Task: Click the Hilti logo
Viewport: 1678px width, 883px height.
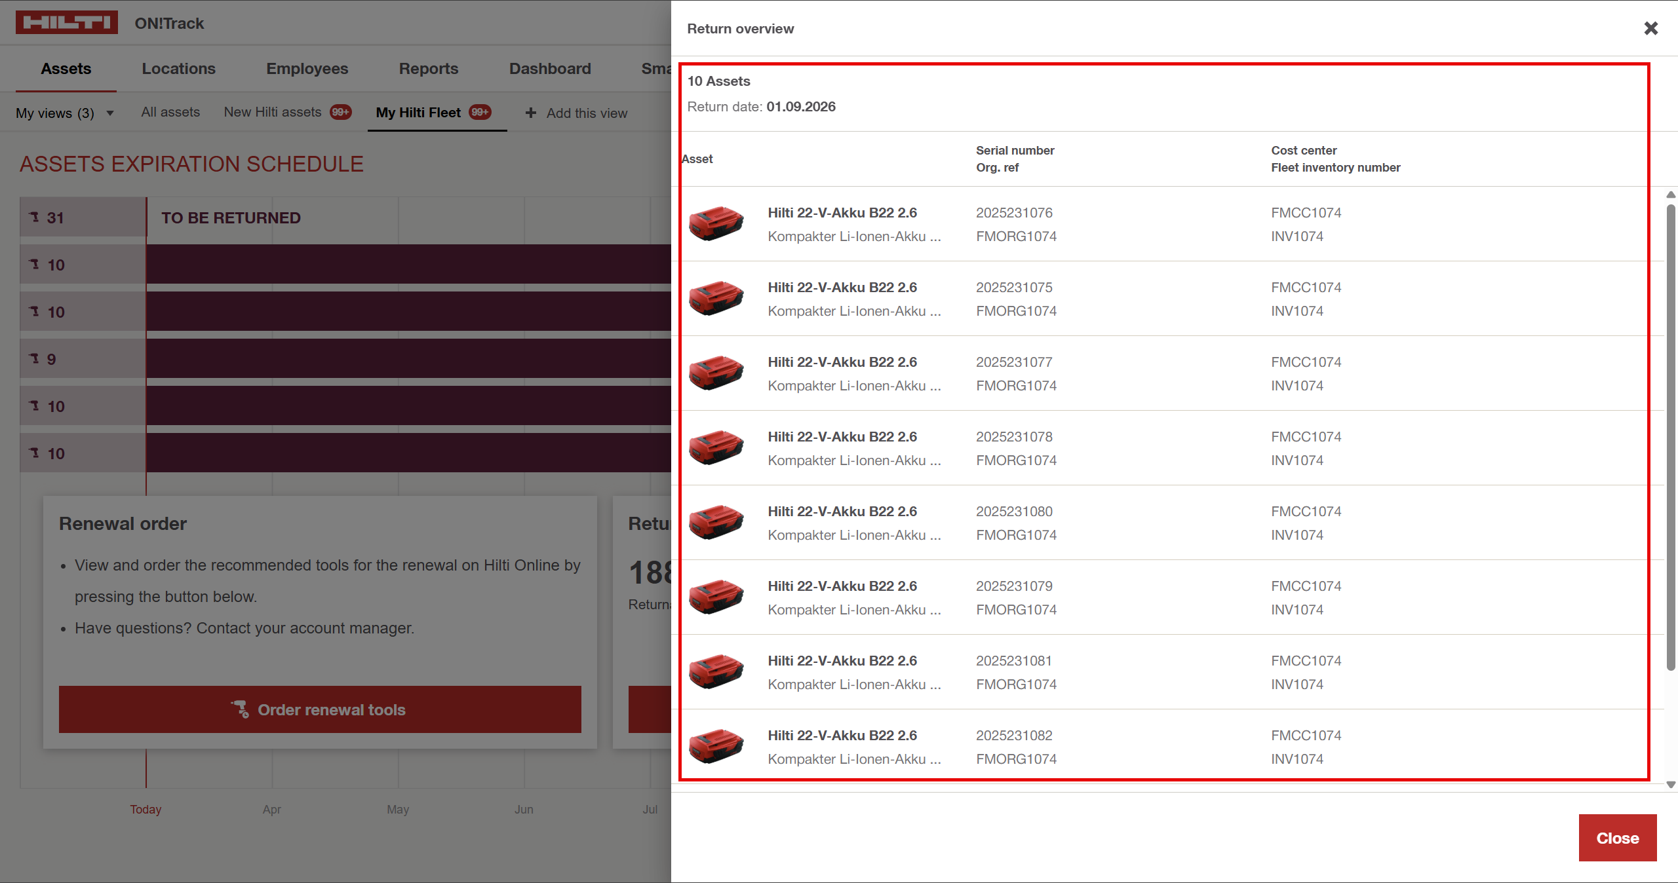Action: pos(66,23)
